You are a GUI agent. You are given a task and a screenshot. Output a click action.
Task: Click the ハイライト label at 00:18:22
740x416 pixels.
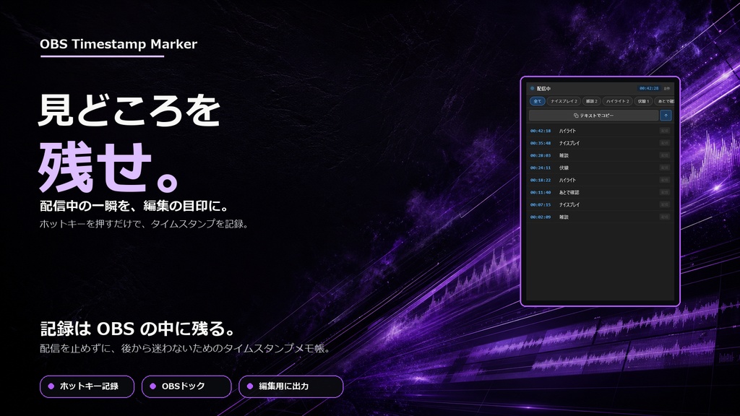[x=567, y=180]
